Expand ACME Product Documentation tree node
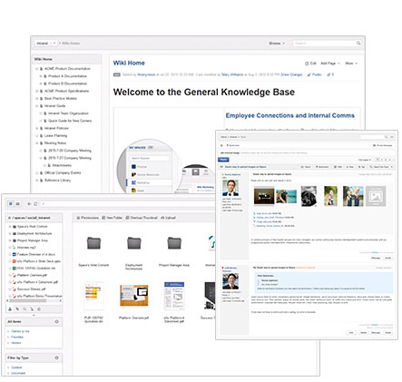This screenshot has width=402, height=382. point(37,69)
